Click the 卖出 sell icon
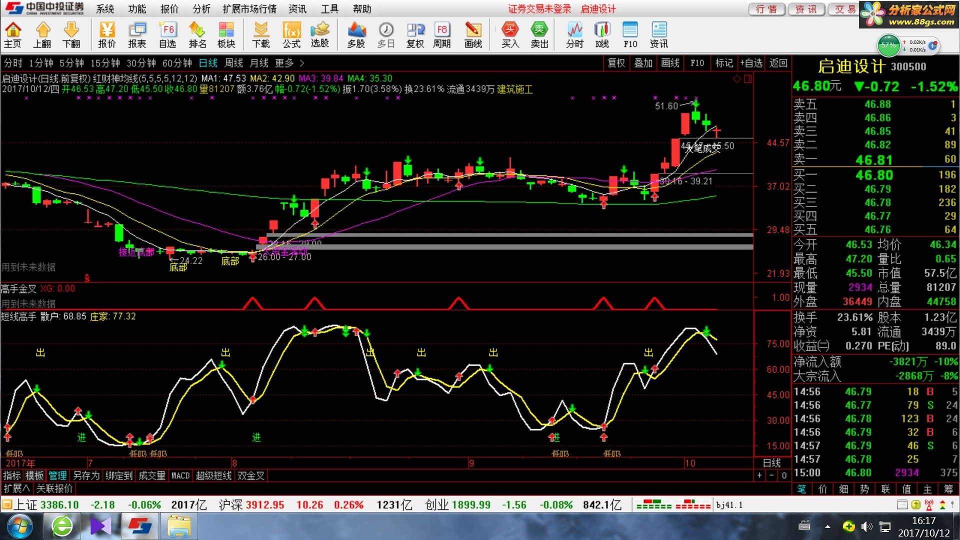This screenshot has width=960, height=540. point(539,35)
